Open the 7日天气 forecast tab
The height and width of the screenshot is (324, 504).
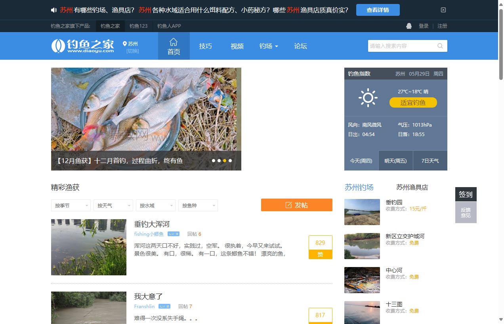(430, 160)
